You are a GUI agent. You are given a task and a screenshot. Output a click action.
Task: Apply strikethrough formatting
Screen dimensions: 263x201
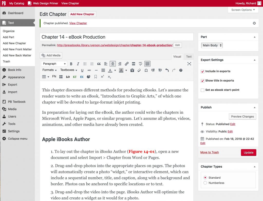89,70
